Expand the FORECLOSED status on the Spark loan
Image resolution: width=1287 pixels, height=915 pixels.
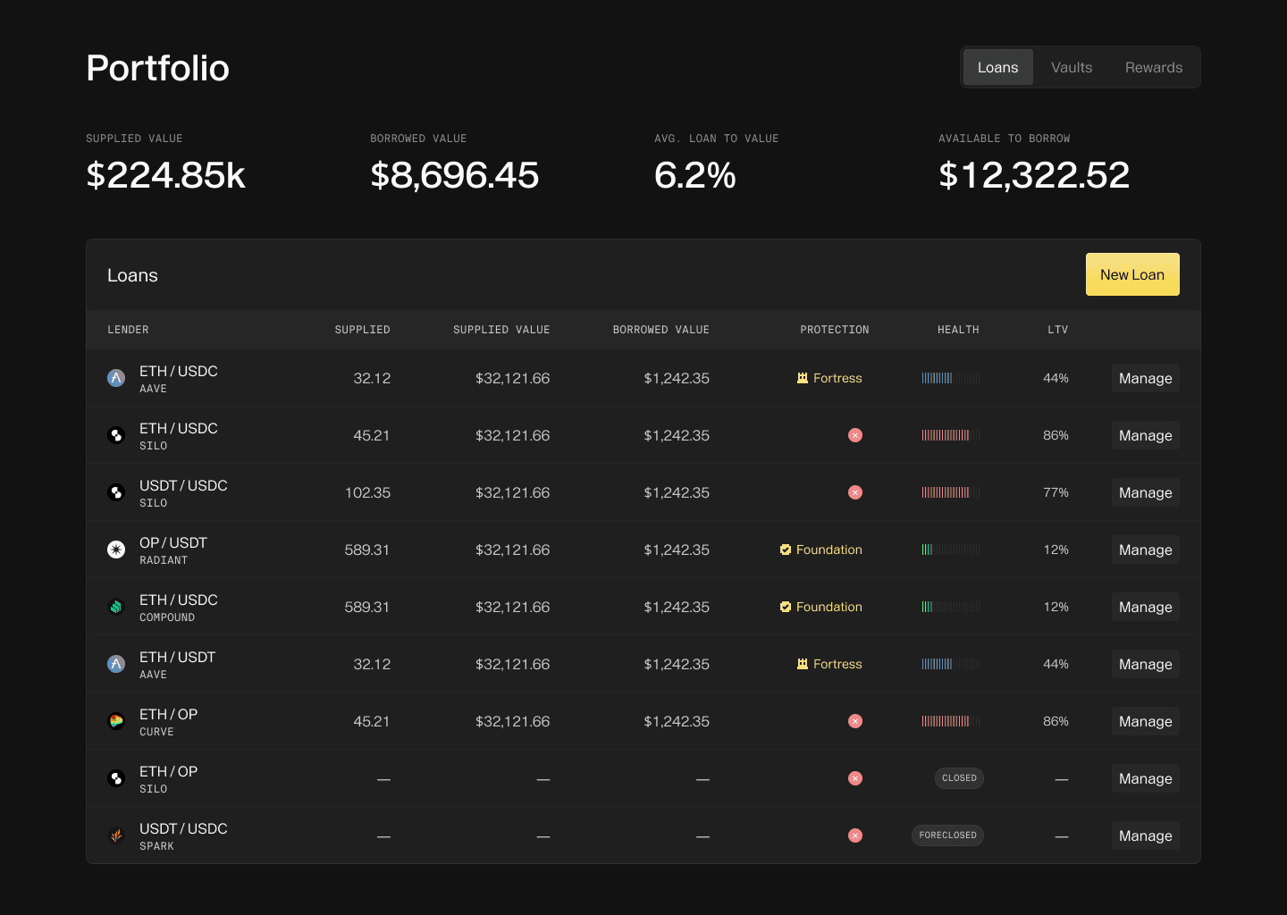(947, 835)
